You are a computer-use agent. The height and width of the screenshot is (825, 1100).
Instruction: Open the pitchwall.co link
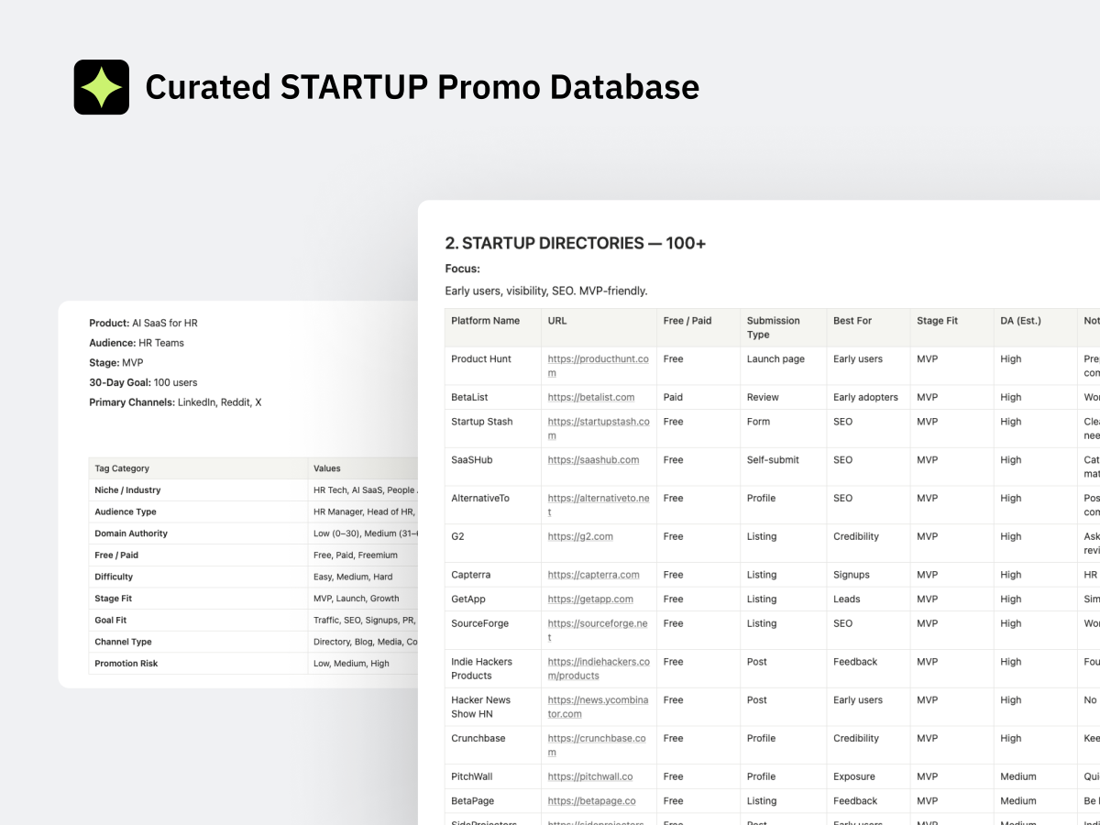click(590, 777)
